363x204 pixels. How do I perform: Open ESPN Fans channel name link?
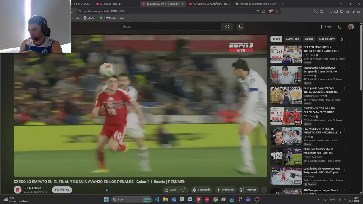[31, 188]
